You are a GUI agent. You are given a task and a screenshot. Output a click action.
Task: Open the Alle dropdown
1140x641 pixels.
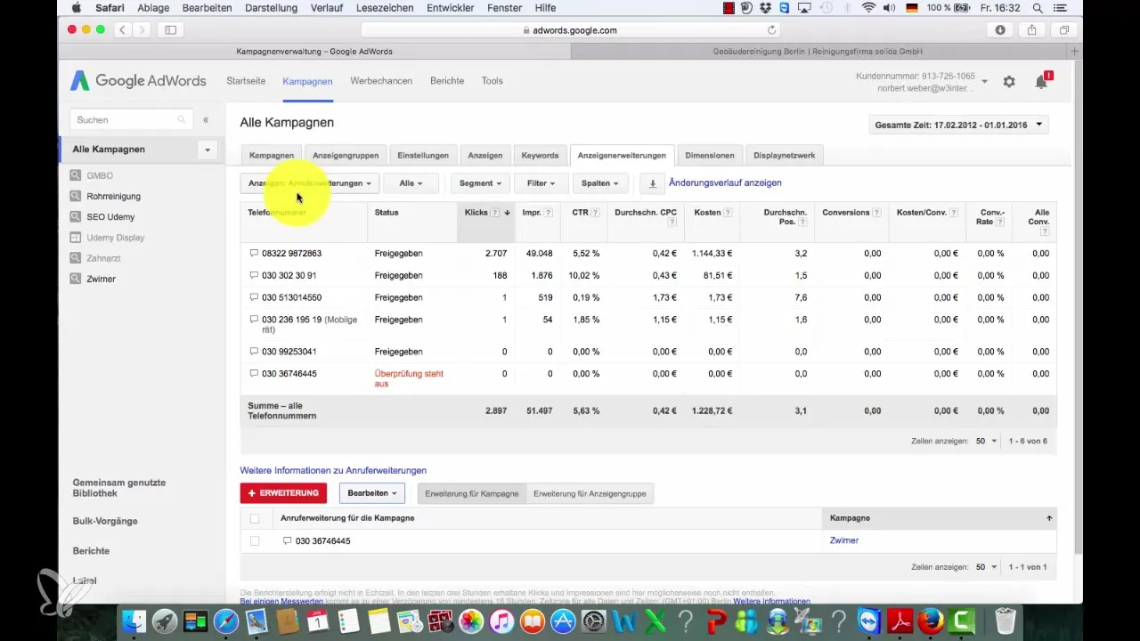tap(411, 183)
